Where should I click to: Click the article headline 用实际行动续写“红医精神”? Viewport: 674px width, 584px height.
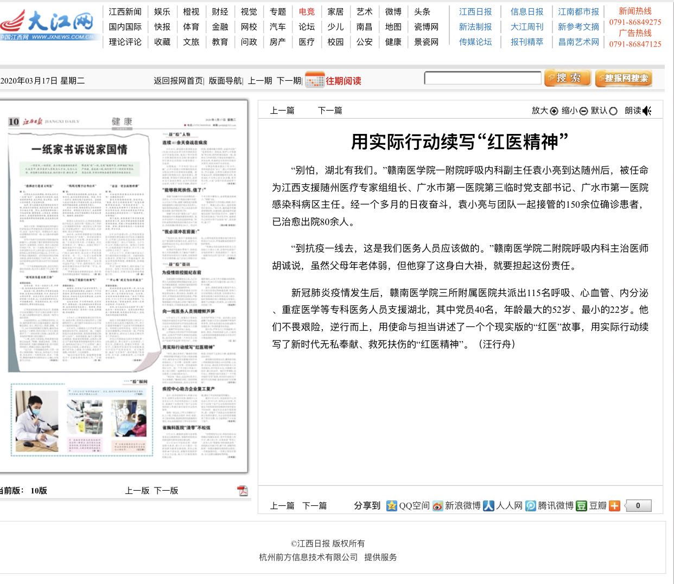tap(460, 142)
